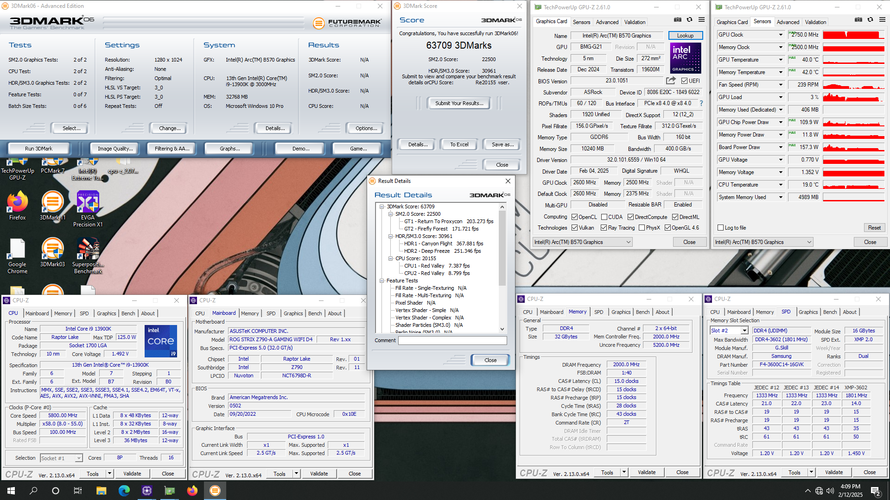This screenshot has width=890, height=500.
Task: Open Microsoft Edge from taskbar
Action: click(x=124, y=491)
